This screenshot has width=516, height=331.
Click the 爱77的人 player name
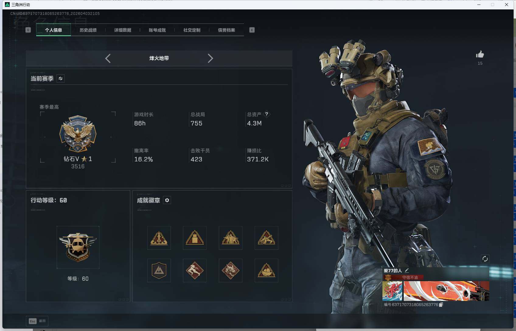(393, 271)
